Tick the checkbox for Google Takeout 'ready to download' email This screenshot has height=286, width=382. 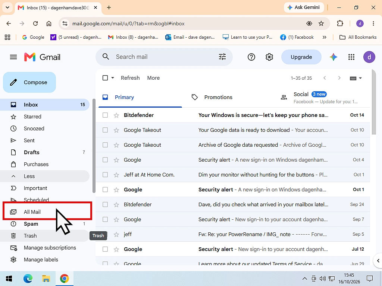[x=105, y=130]
